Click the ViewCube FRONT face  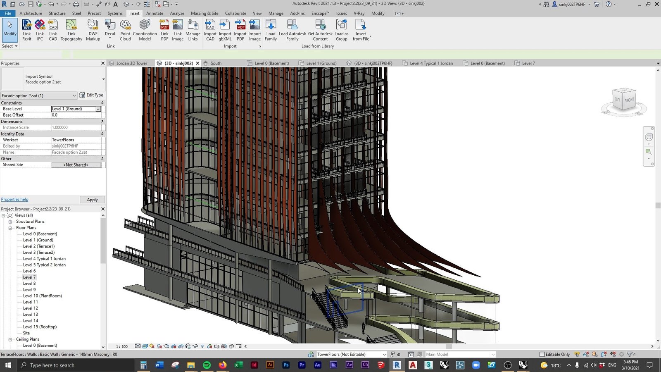pyautogui.click(x=629, y=100)
